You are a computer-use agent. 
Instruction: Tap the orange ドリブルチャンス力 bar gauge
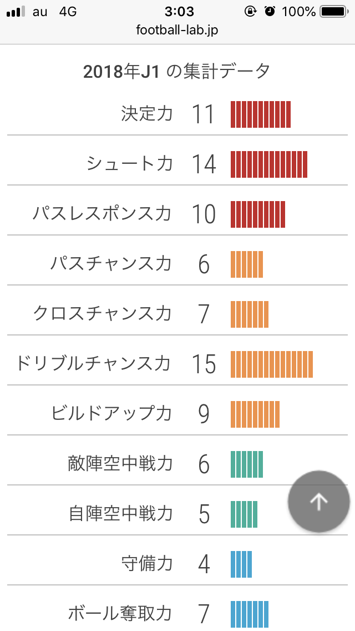(271, 364)
